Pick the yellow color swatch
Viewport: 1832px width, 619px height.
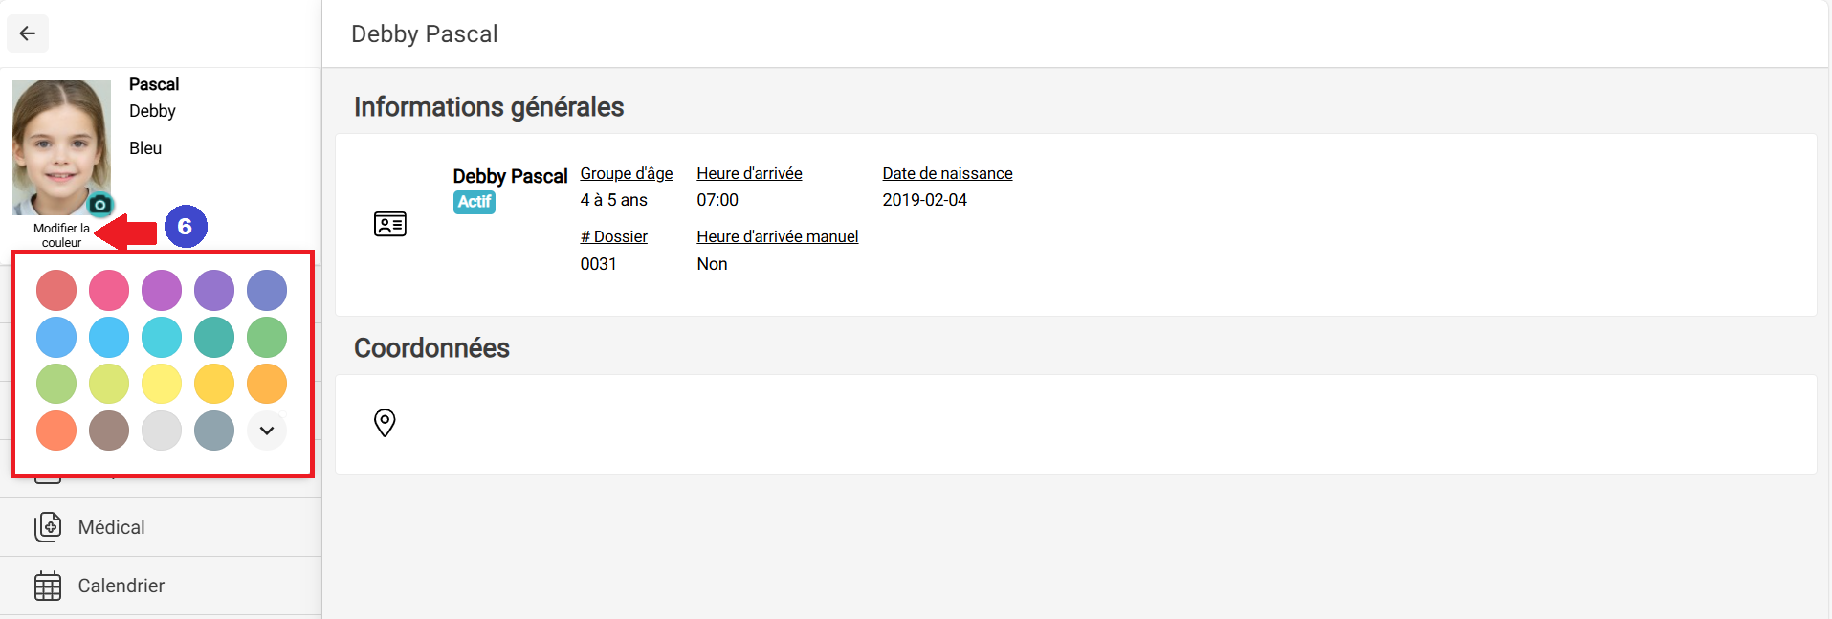click(x=162, y=384)
